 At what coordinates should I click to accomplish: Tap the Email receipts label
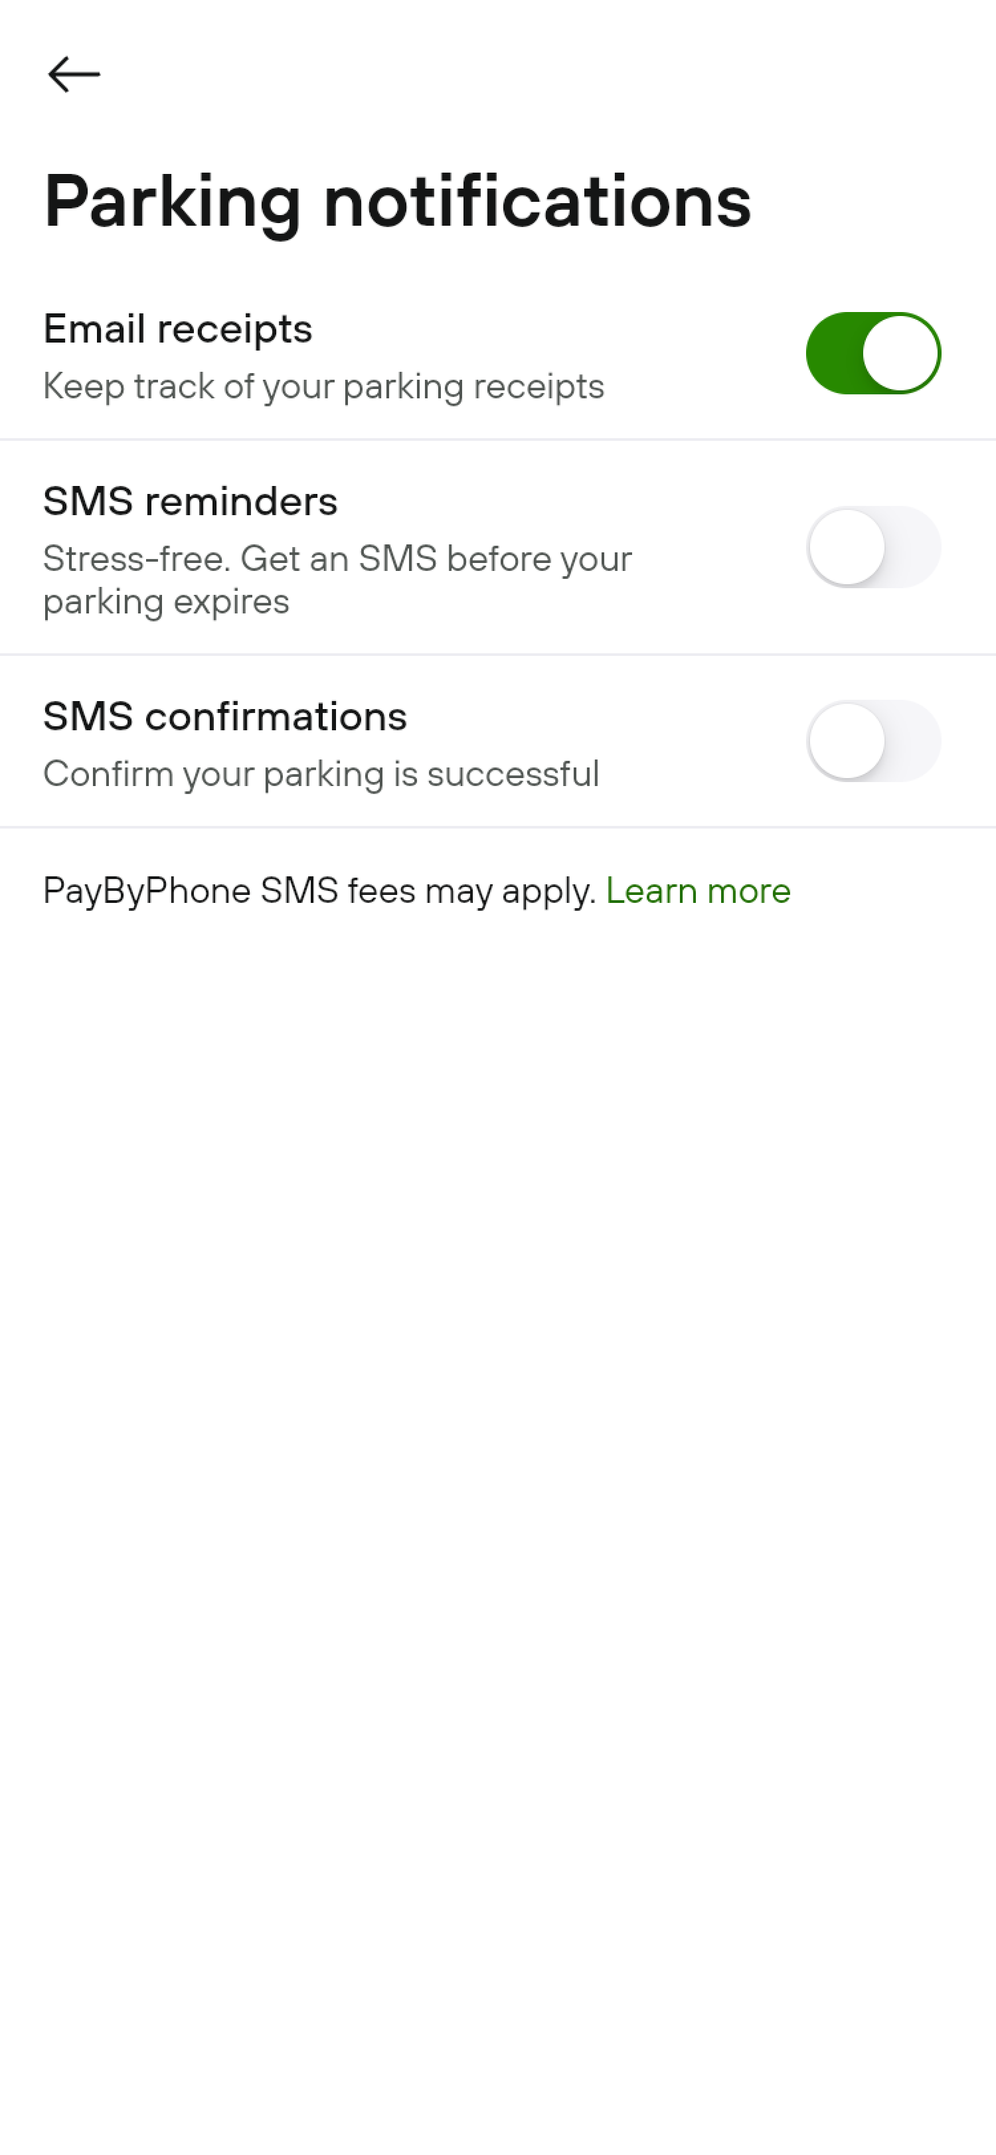[177, 329]
